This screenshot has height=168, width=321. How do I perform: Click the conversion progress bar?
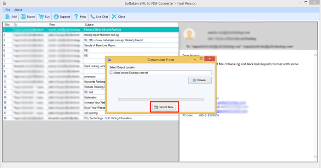point(160,100)
